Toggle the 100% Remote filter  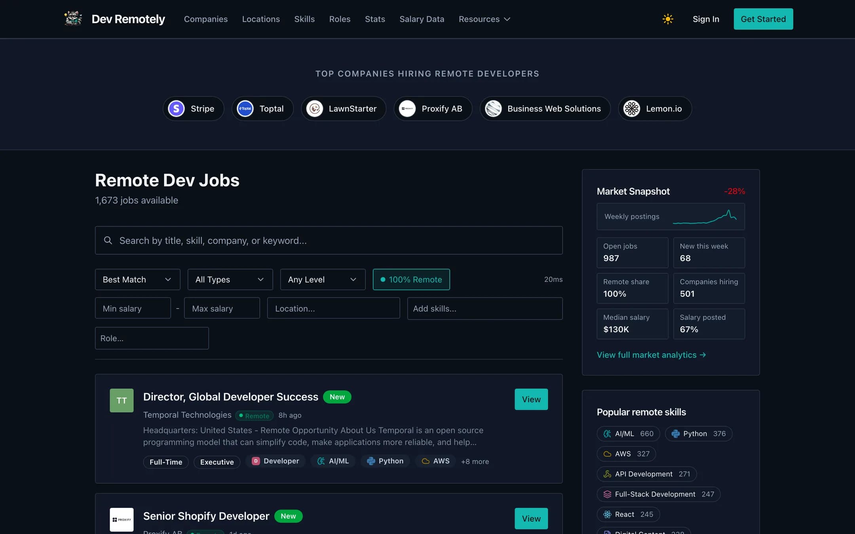pos(411,279)
